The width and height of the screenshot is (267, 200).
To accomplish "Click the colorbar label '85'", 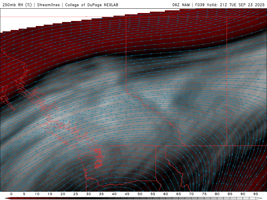I will pos(230,194).
